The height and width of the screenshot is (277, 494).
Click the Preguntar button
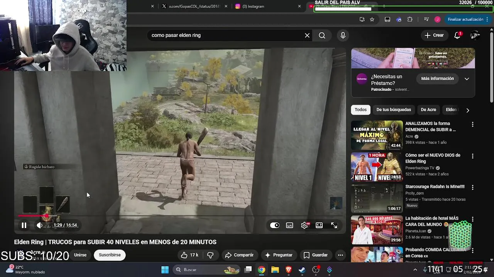(279, 255)
